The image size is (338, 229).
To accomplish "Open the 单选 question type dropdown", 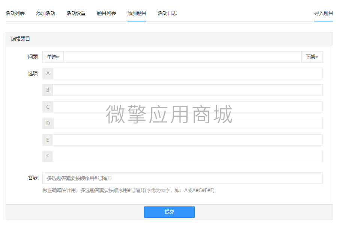I will click(x=53, y=57).
